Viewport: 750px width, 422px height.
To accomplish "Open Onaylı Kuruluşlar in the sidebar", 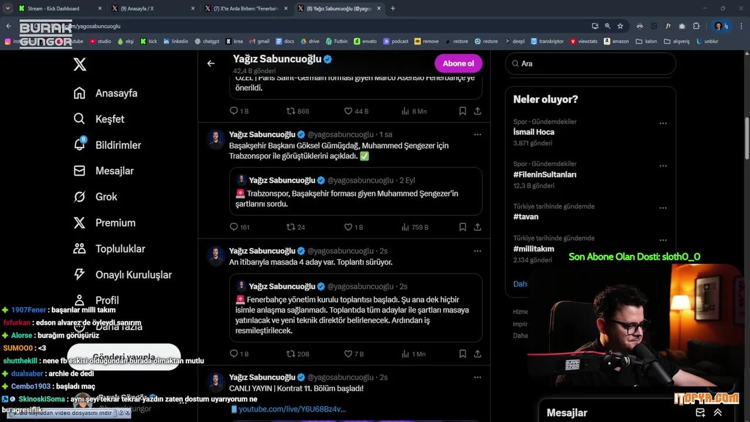I will point(122,274).
